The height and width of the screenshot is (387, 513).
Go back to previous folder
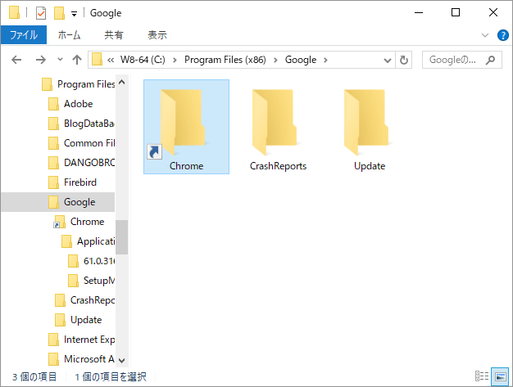pyautogui.click(x=16, y=60)
